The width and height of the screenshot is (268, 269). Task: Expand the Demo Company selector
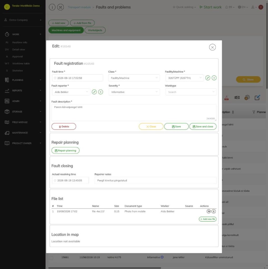pos(23,20)
